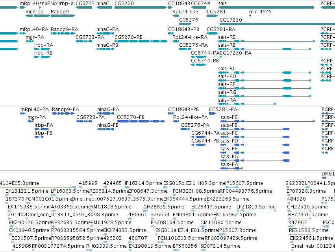335x252 pixels.
Task: Click the lrbp-RB transcript label
Action: coord(43,53)
